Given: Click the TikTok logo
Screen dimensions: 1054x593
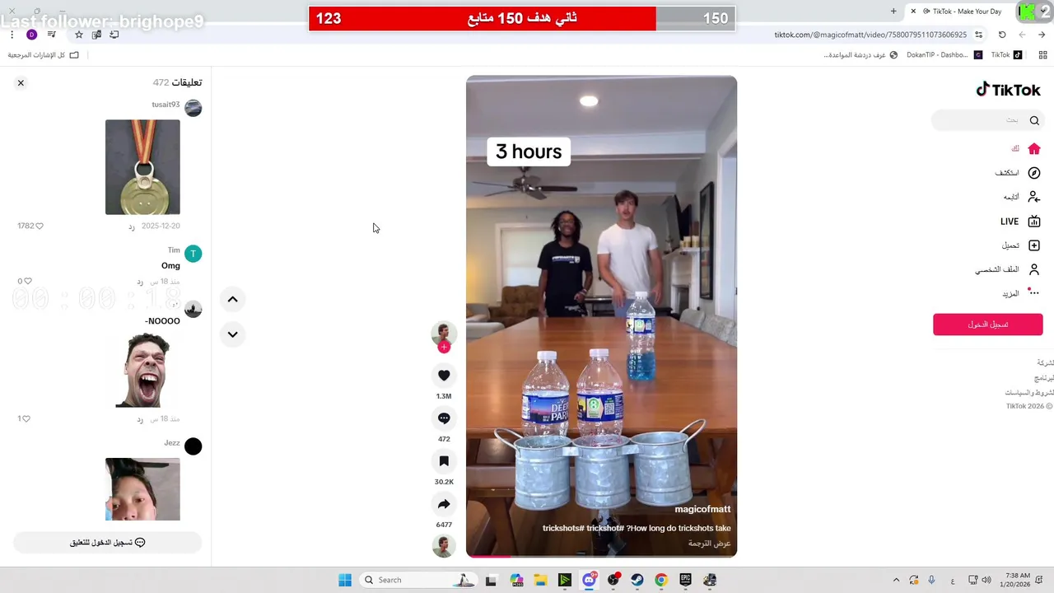Looking at the screenshot, I should click(x=1009, y=90).
